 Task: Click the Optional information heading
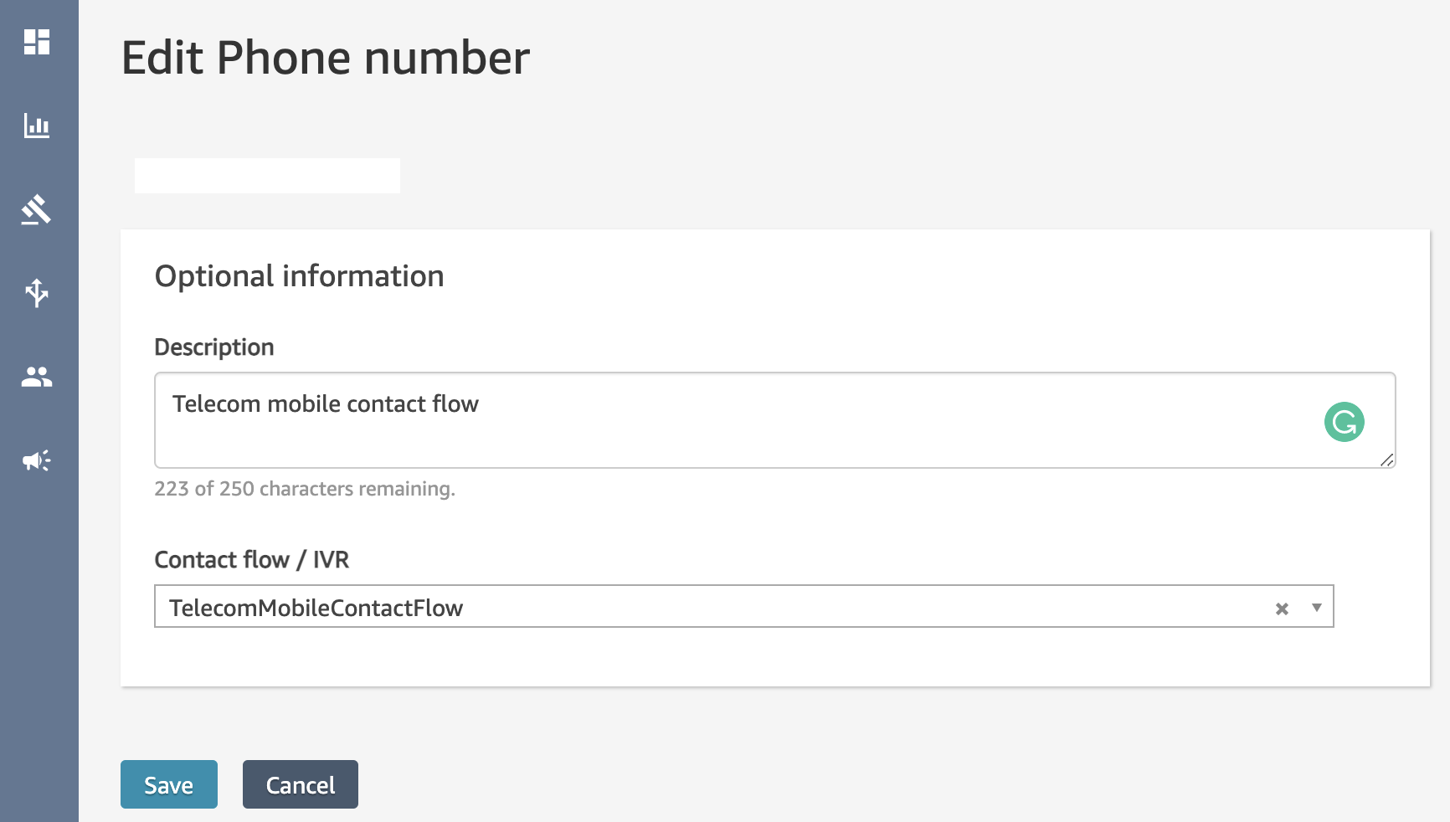coord(299,276)
